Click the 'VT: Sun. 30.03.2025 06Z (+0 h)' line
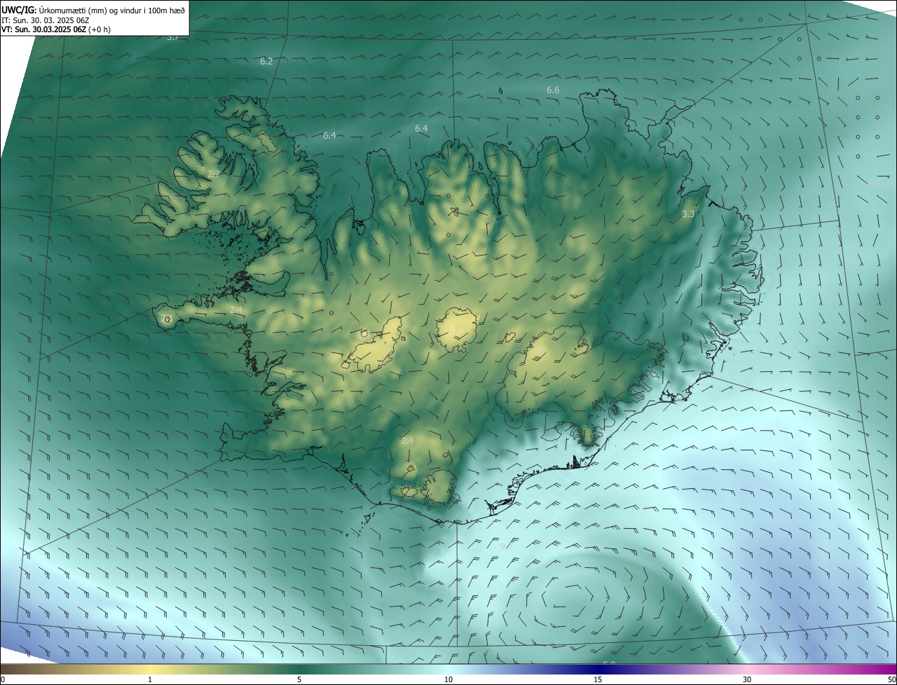 [x=56, y=29]
